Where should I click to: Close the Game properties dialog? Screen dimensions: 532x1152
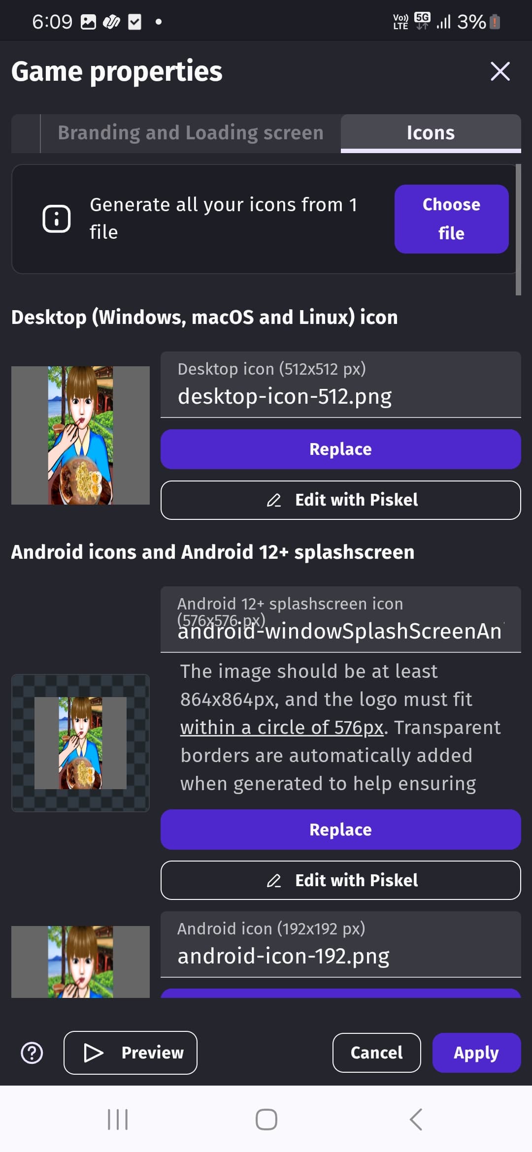tap(500, 71)
